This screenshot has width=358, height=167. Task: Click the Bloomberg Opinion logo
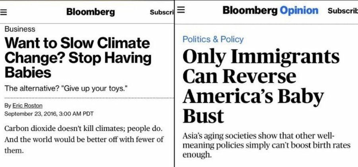pyautogui.click(x=270, y=10)
